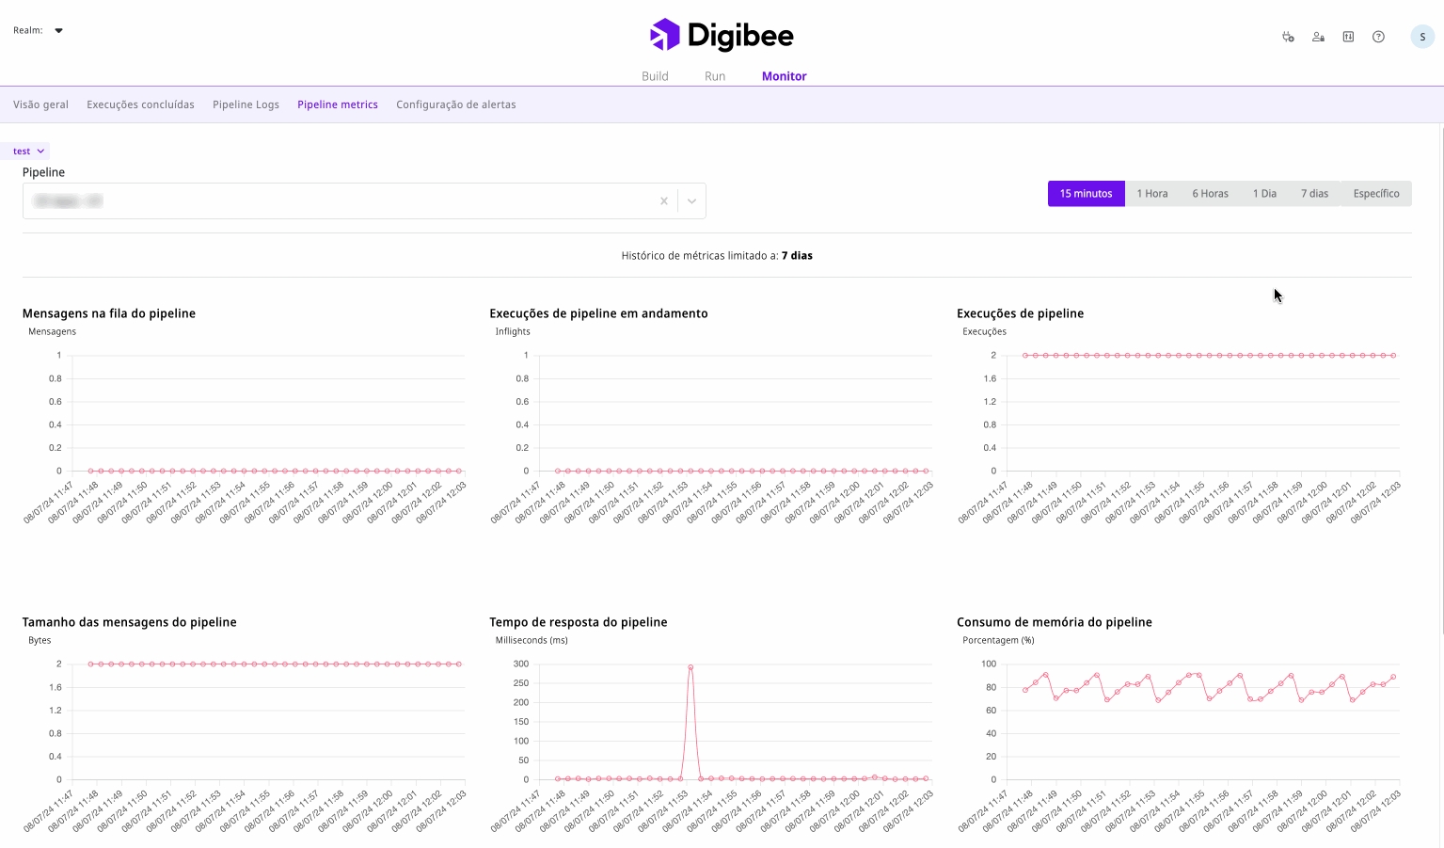Switch time range to 1 Hora
Screen dimensions: 1444x848
1151,194
